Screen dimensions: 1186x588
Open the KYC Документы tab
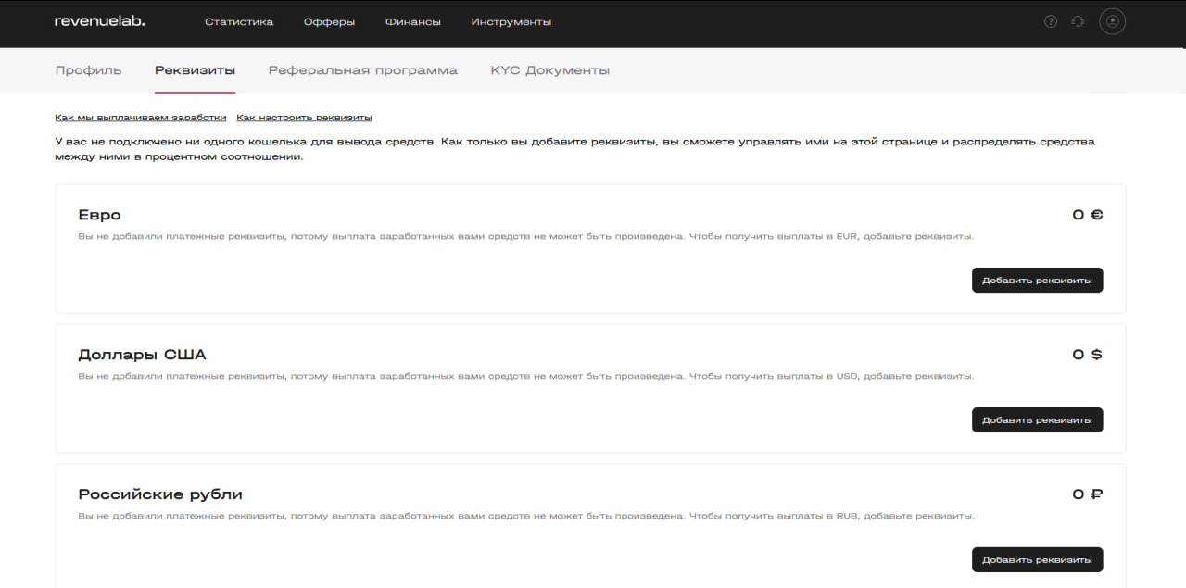pos(549,70)
